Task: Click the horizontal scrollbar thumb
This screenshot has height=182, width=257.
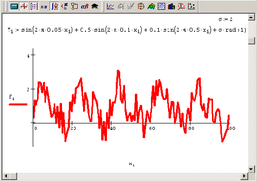Action: [x=14, y=176]
